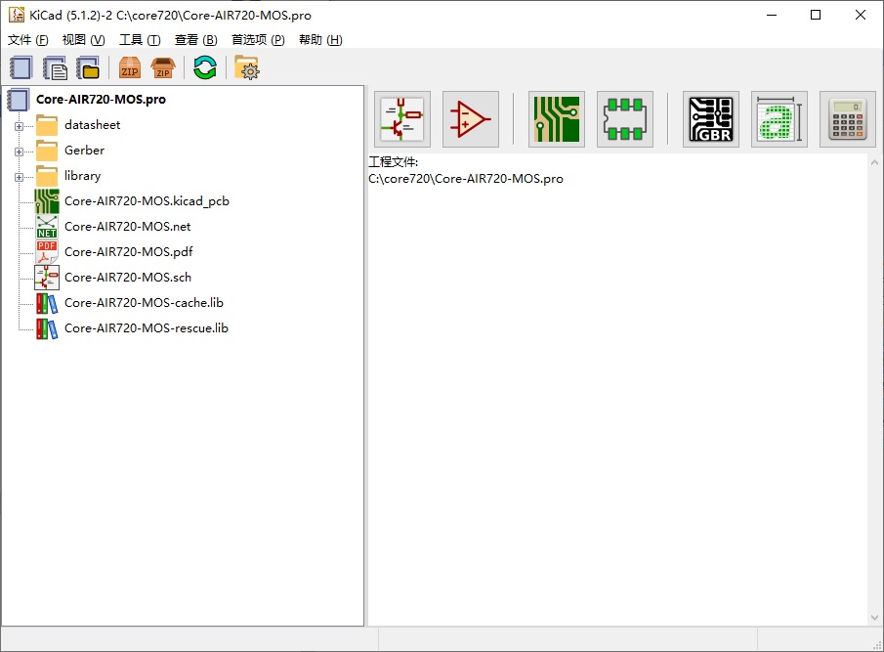Image resolution: width=884 pixels, height=652 pixels.
Task: Select Core-AIR720-MOS.pdf file
Action: (129, 251)
